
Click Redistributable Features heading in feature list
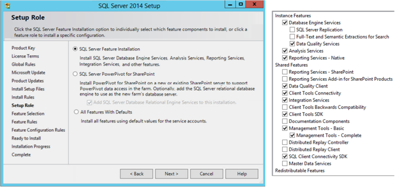coord(300,171)
